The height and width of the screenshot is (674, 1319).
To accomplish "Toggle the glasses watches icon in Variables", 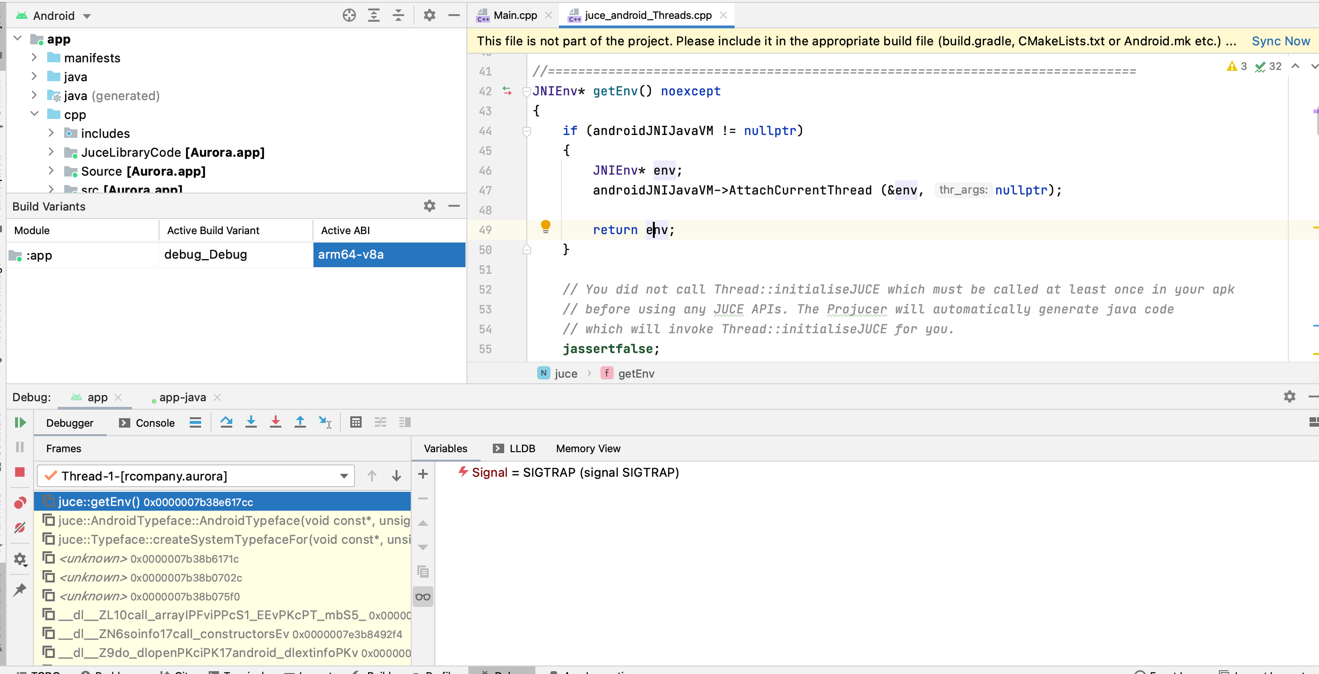I will pyautogui.click(x=423, y=597).
